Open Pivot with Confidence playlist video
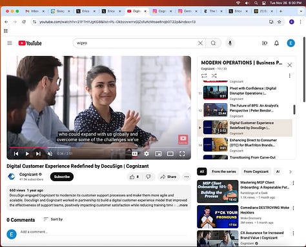306x247 pixels. click(245, 93)
